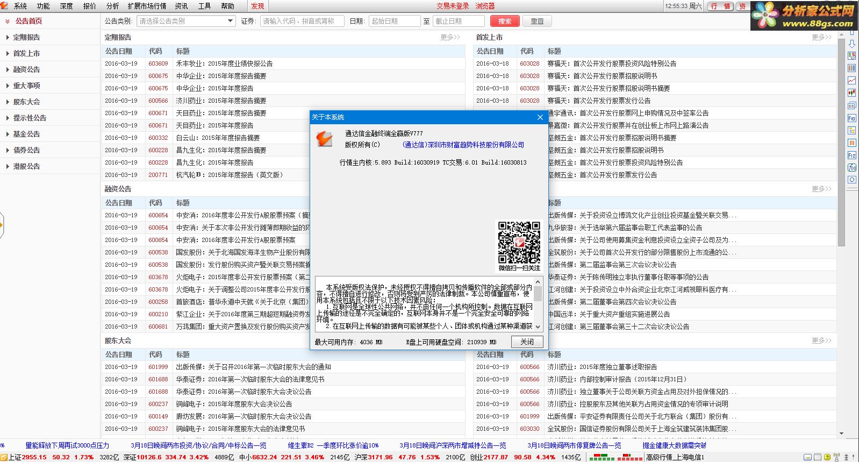Image resolution: width=859 pixels, height=462 pixels.
Task: Expand 首发上市 in left sidebar
Action: click(26, 53)
